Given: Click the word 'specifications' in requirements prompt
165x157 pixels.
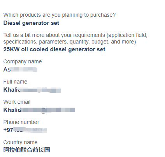Looking at the screenshot, I should pyautogui.click(x=20, y=42).
